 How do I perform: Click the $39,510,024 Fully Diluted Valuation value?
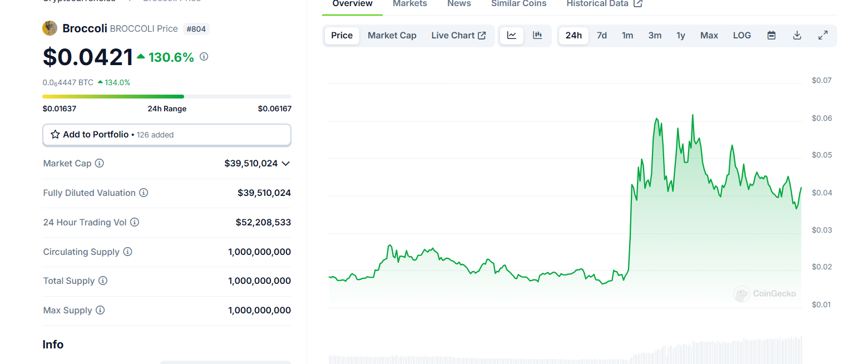pos(264,193)
